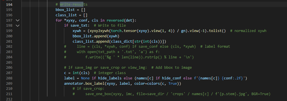Select empty line number 205 in the gutter

(9, 62)
